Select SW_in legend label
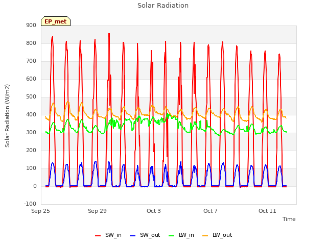 (113, 235)
